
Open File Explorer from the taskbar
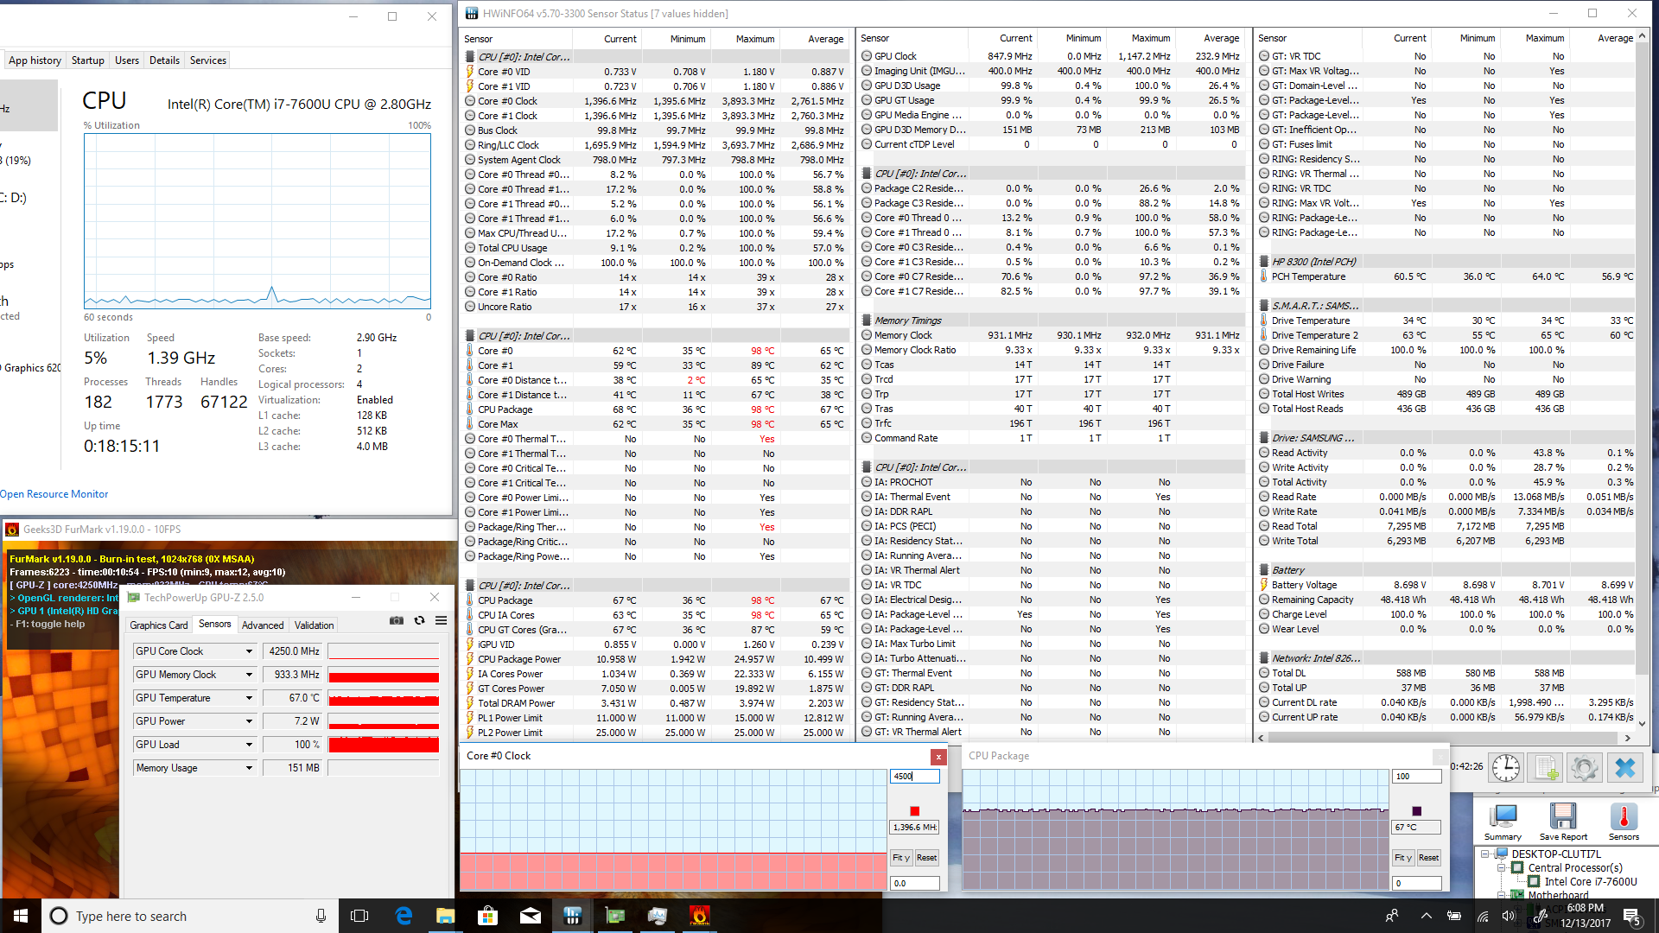click(x=445, y=916)
